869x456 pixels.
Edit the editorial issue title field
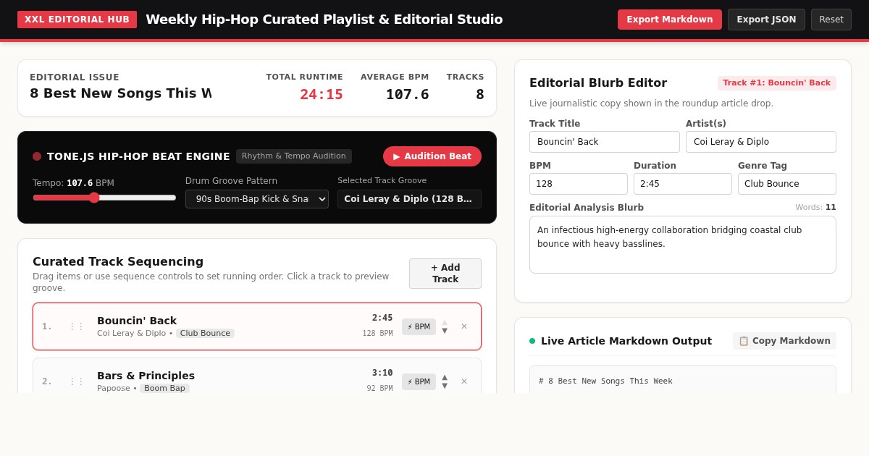121,93
